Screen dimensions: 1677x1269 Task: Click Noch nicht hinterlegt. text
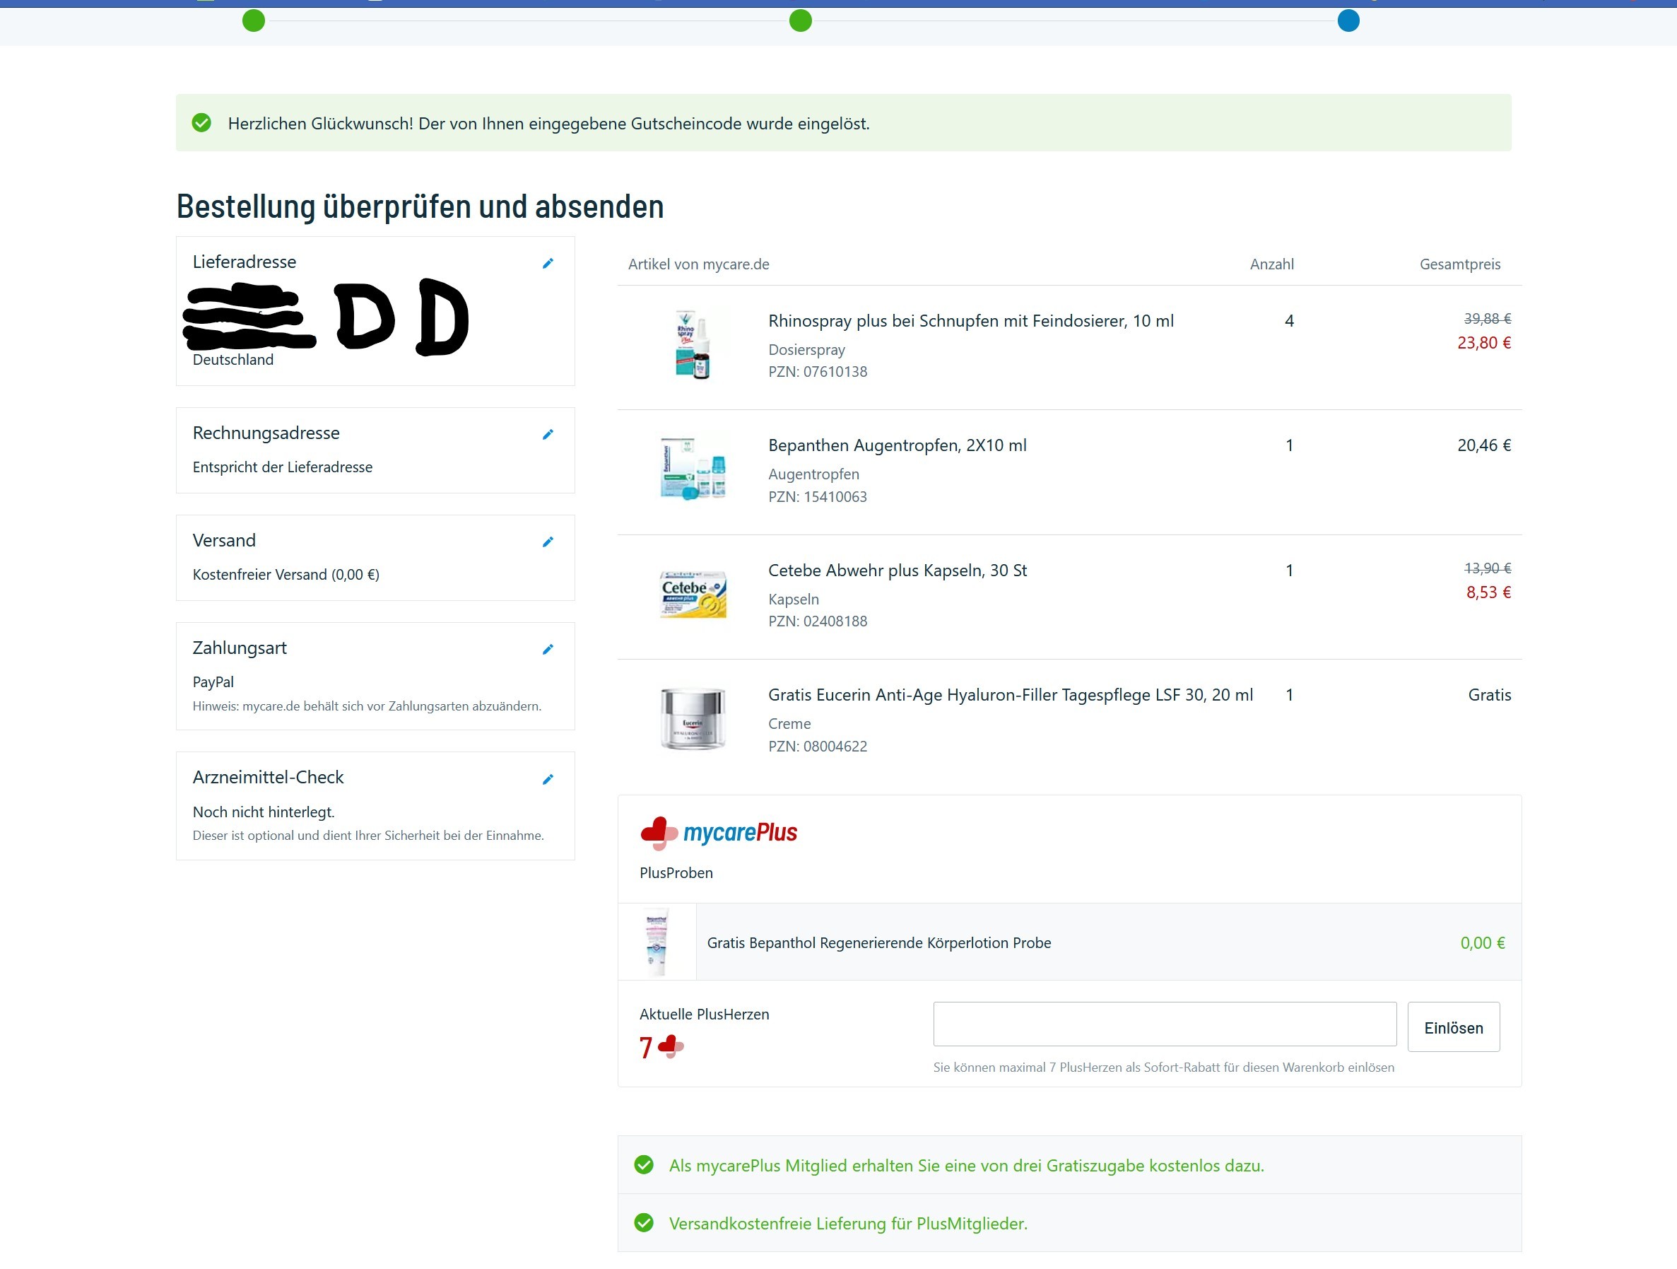click(263, 812)
